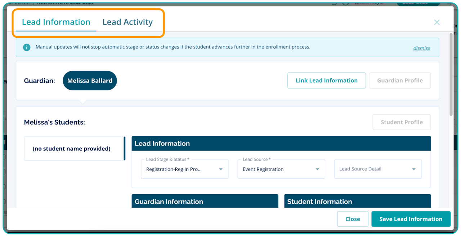Select the Lead Information tab
Screen dimensions: 461x237
point(56,22)
